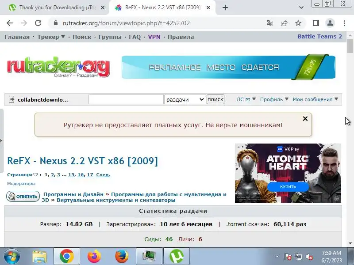Open the FAQ menu link
This screenshot has width=354, height=265.
[135, 37]
